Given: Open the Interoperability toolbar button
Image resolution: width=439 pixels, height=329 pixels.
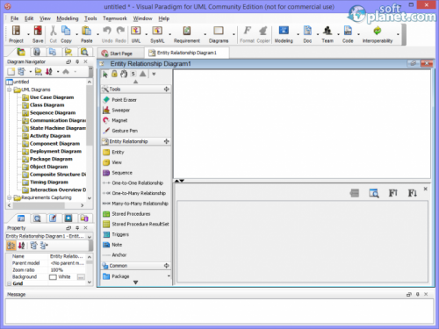Looking at the screenshot, I should click(378, 34).
